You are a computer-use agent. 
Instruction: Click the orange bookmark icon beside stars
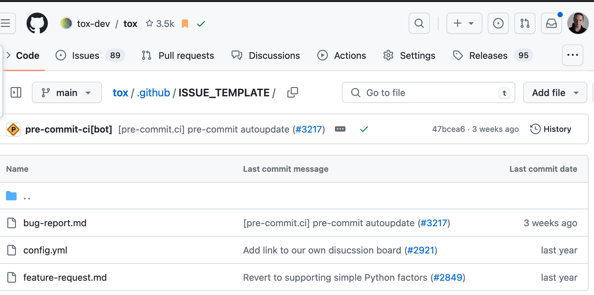click(185, 24)
